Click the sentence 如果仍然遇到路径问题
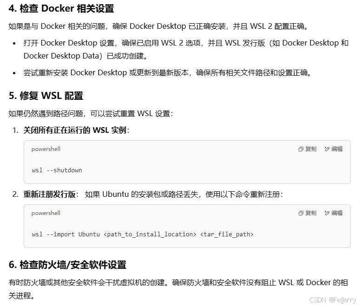 click(91, 114)
